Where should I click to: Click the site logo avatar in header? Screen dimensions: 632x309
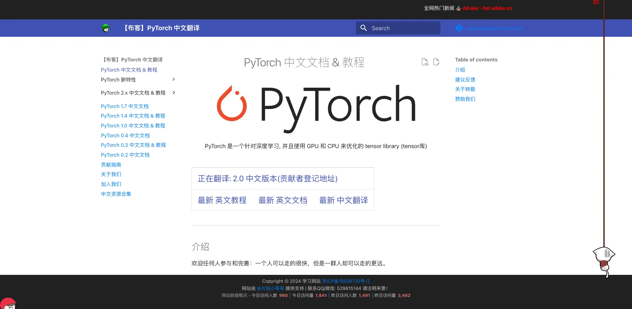tap(106, 28)
